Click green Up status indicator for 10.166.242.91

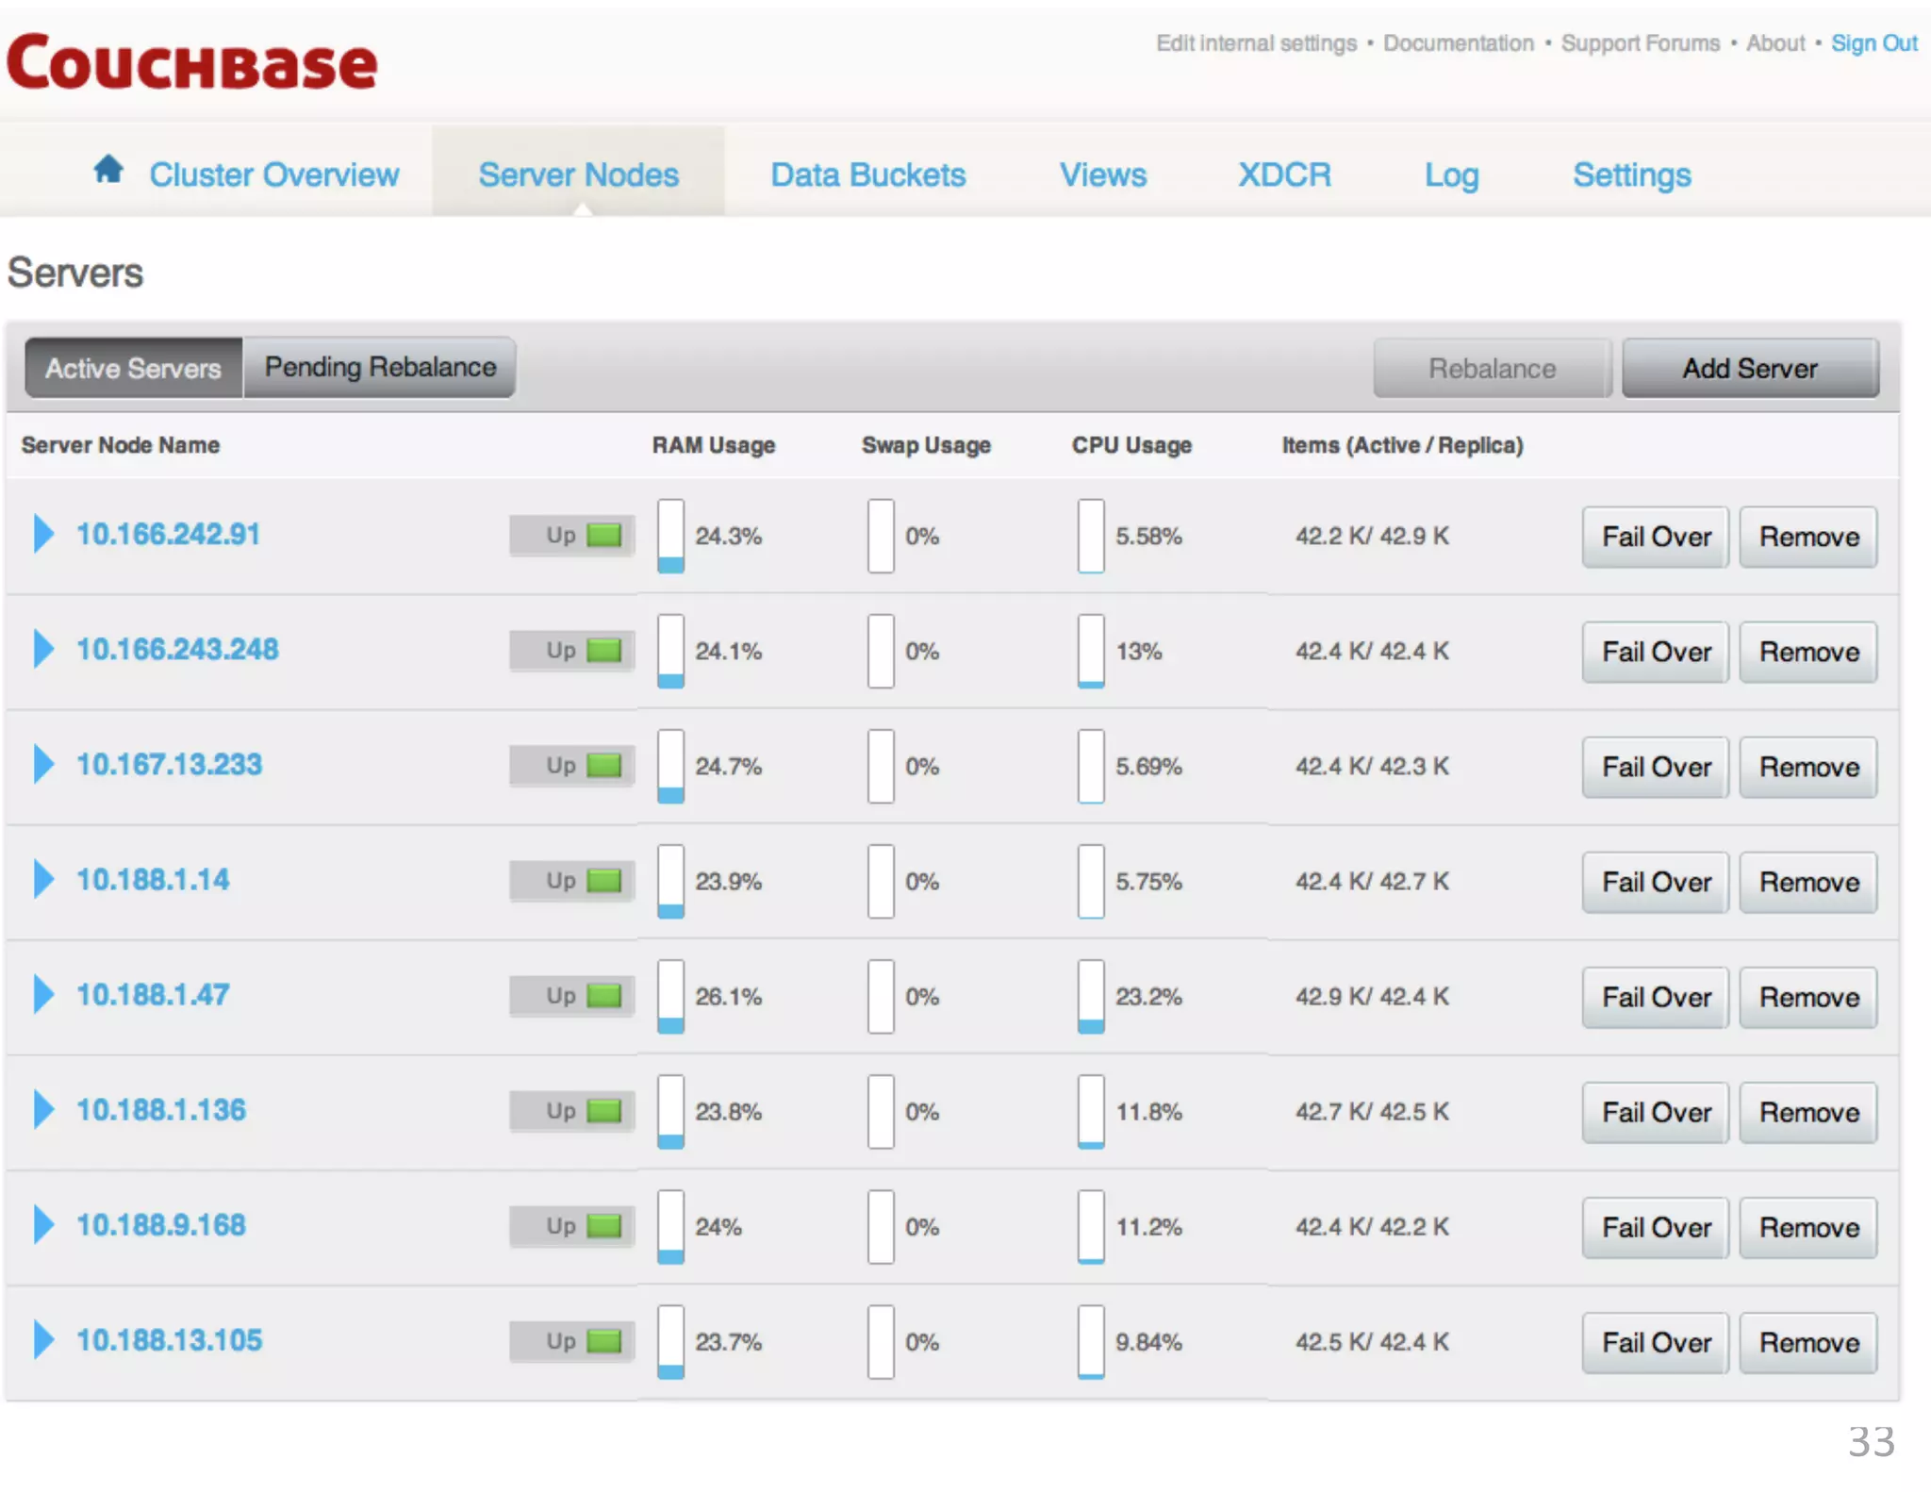[603, 535]
